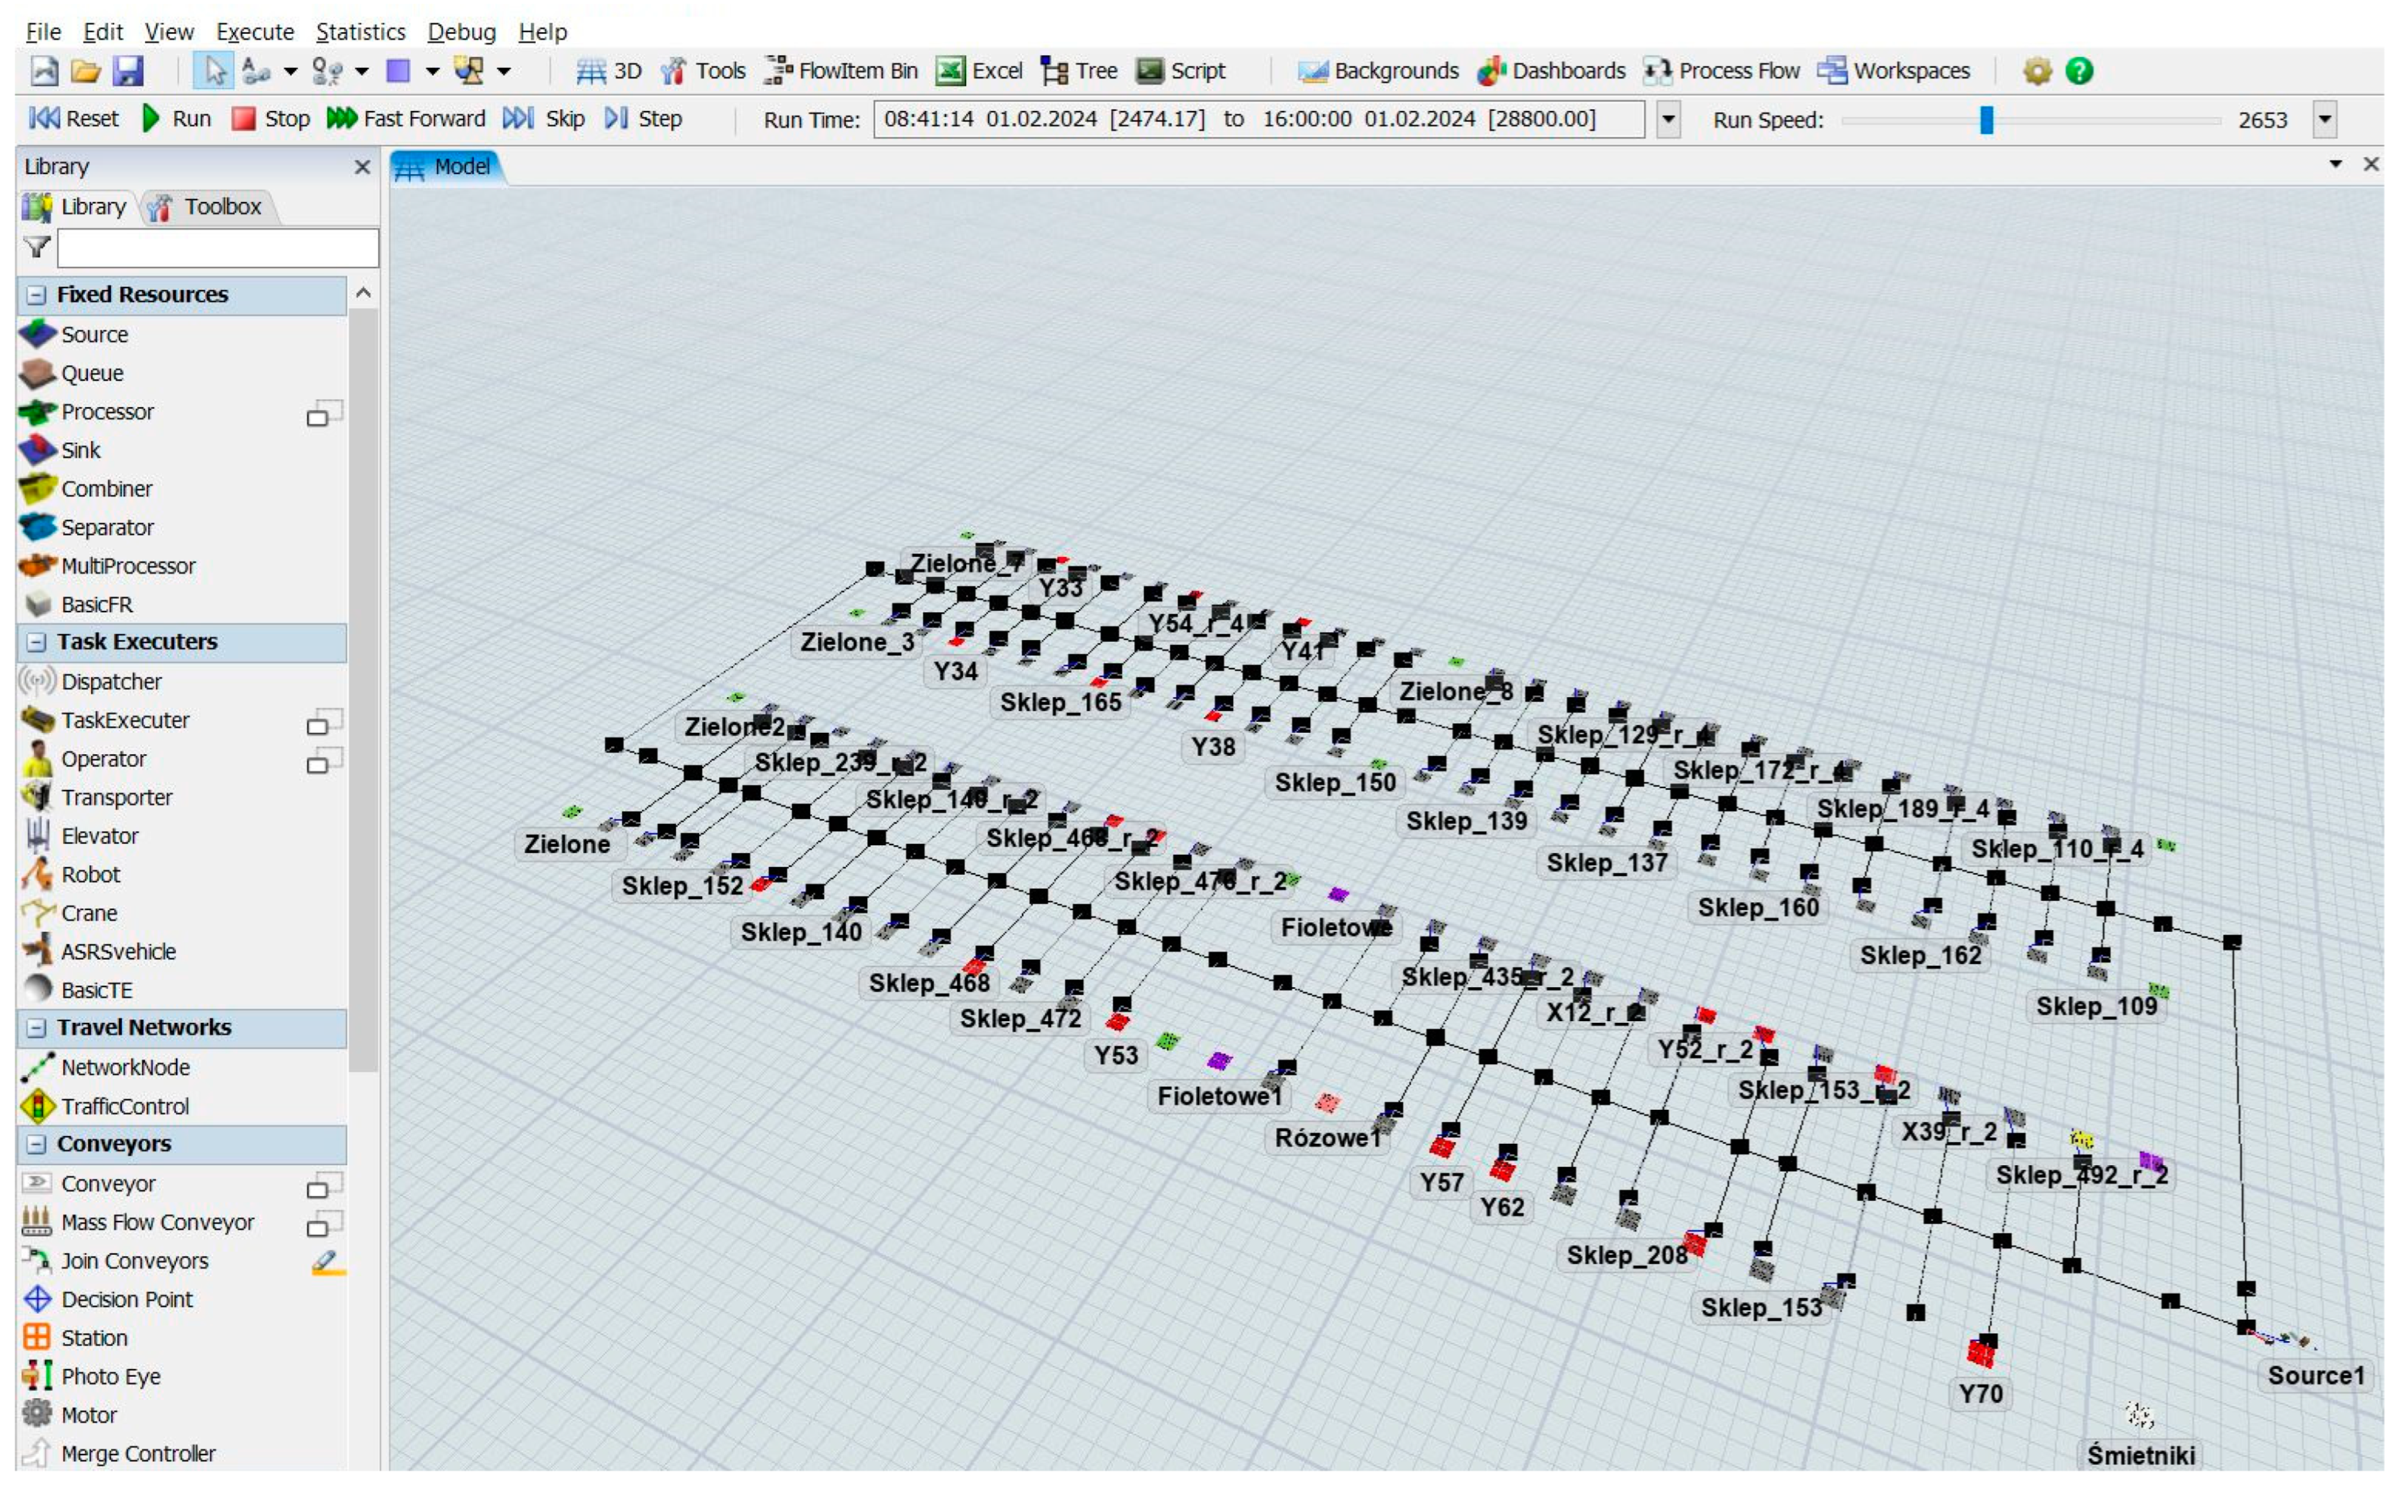This screenshot has height=1487, width=2399.
Task: Save the model with disk icon
Action: click(129, 71)
